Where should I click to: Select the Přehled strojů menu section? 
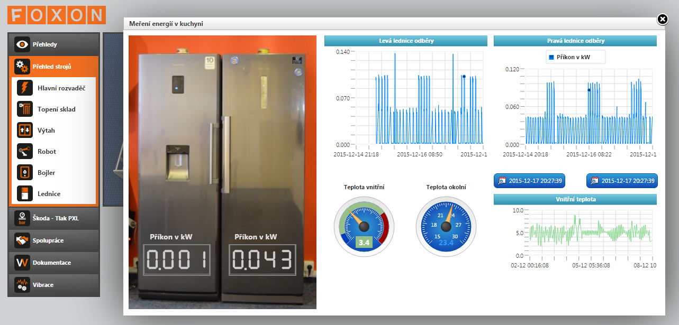click(x=54, y=67)
